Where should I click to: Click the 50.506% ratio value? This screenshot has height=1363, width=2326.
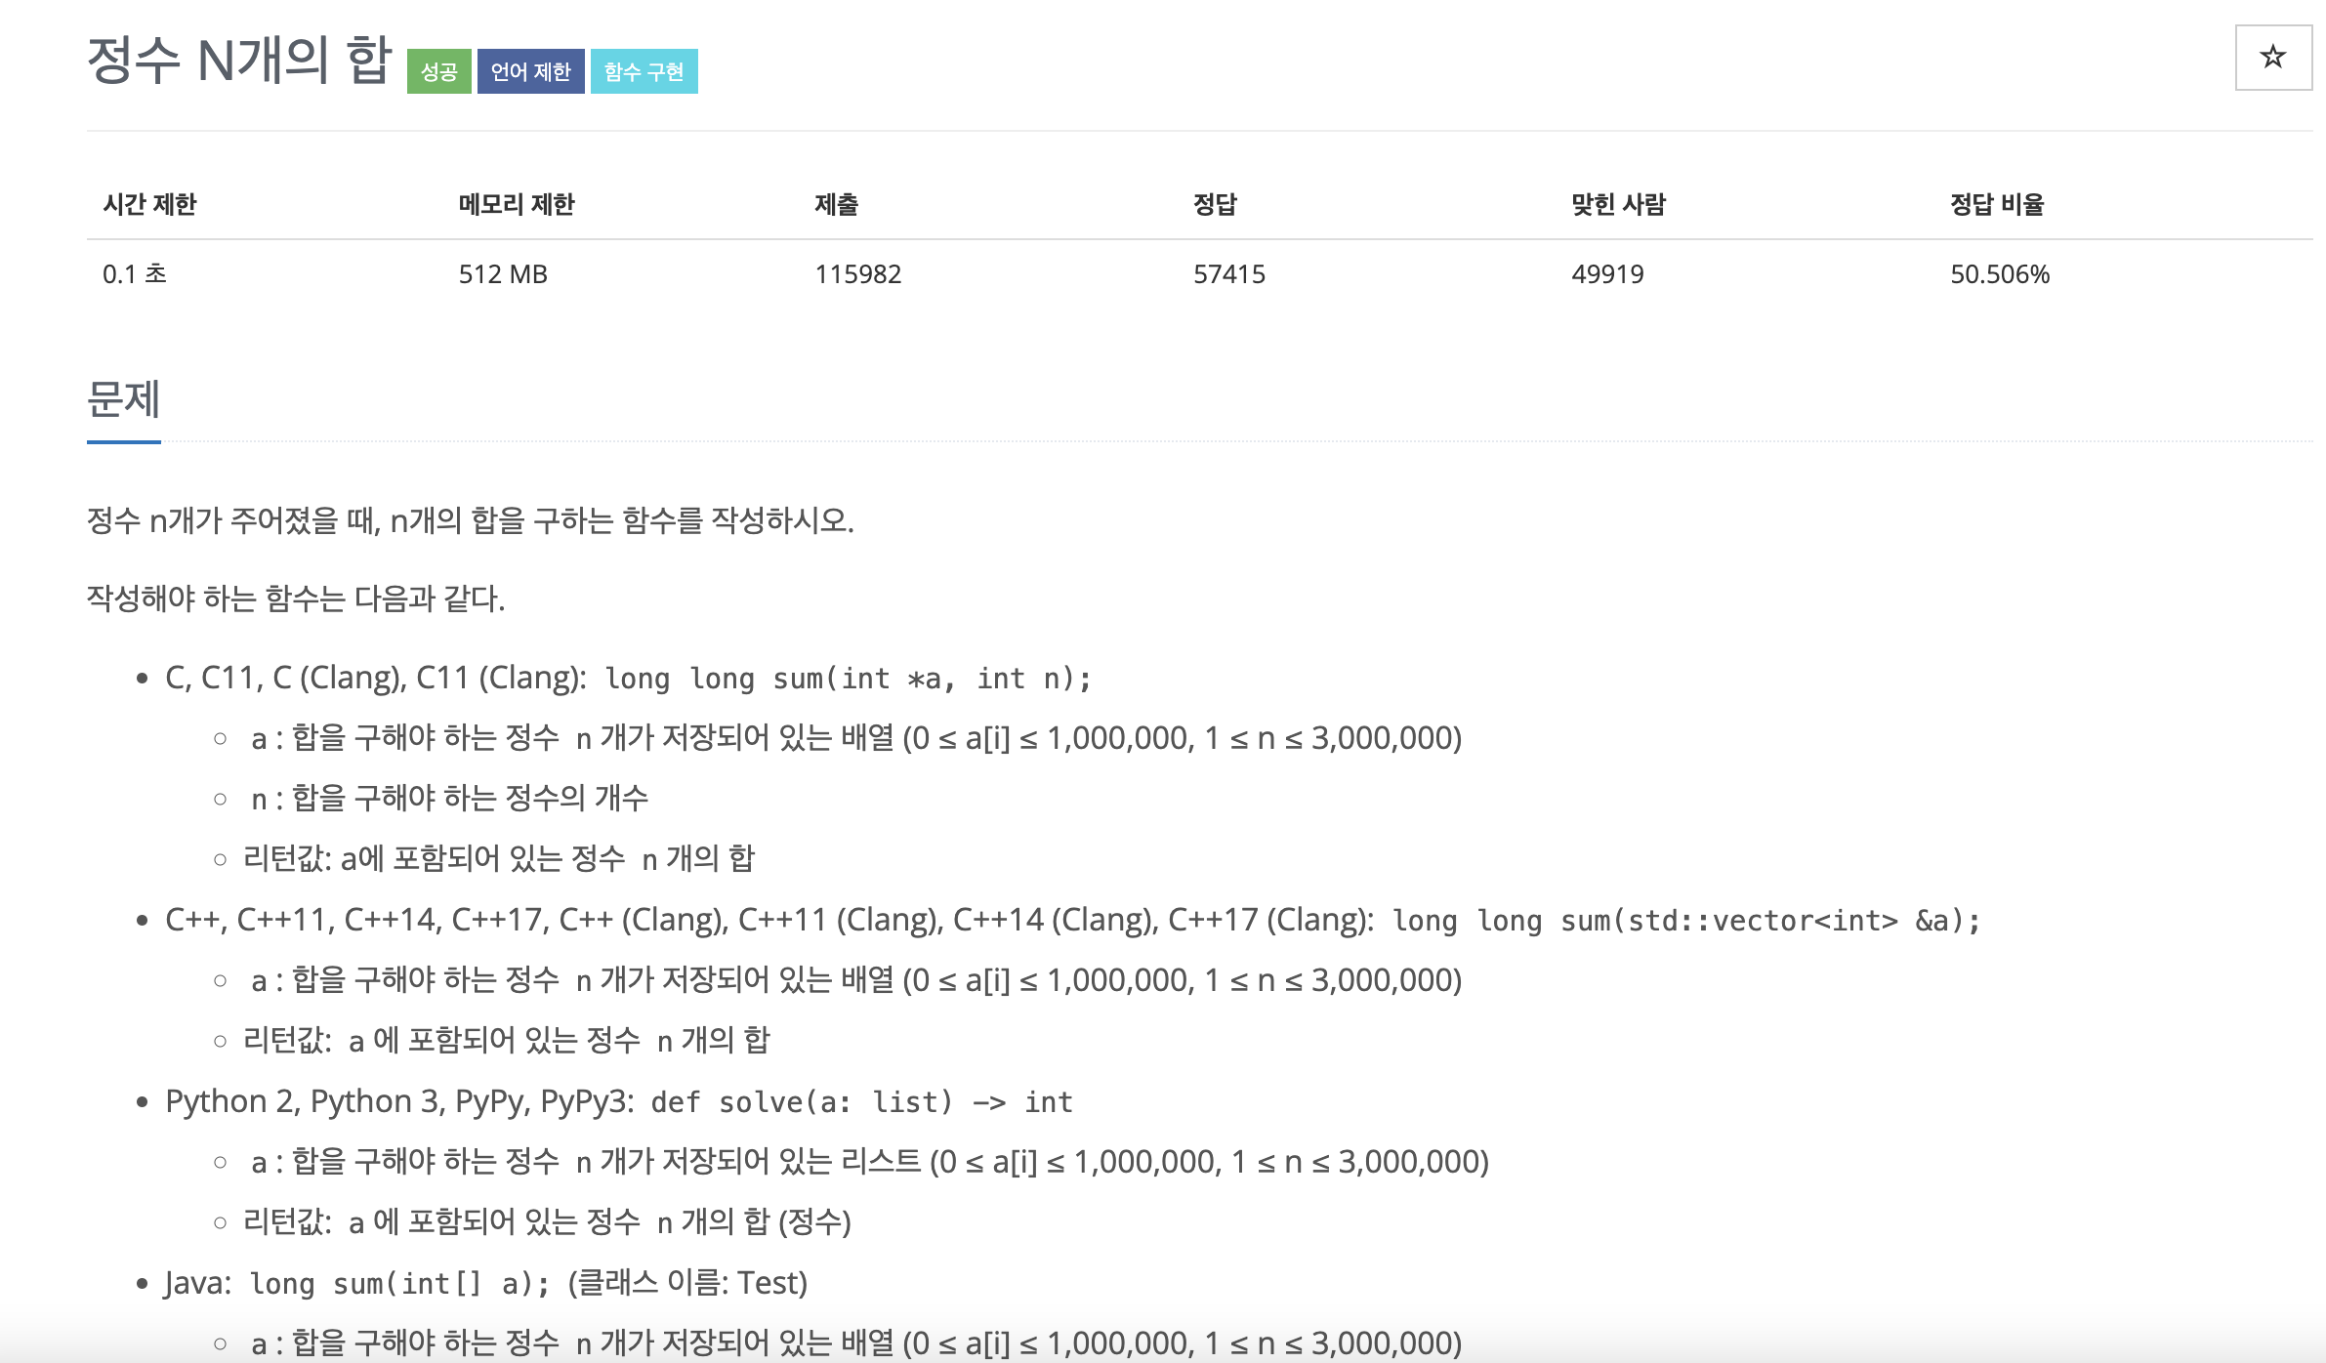point(1999,274)
